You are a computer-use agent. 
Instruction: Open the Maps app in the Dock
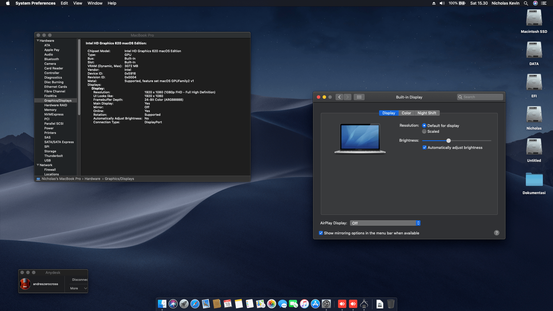coord(260,304)
